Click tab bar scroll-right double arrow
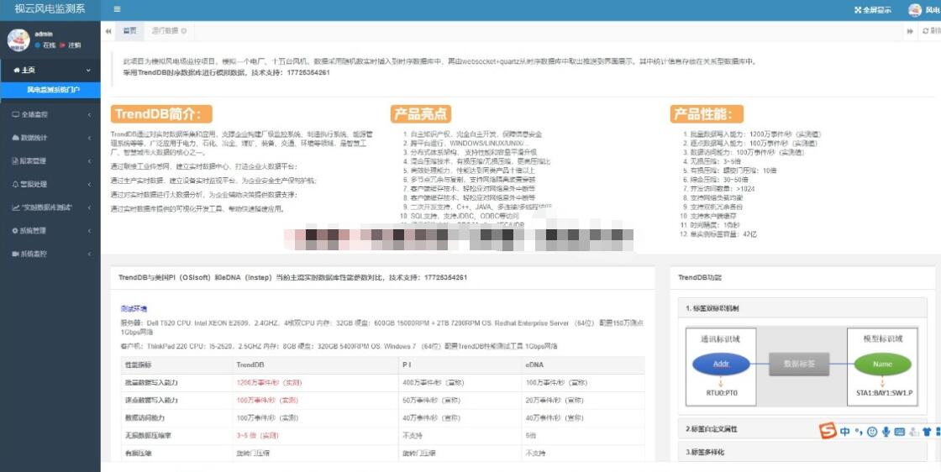Viewport: 941px width, 472px height. pos(911,30)
